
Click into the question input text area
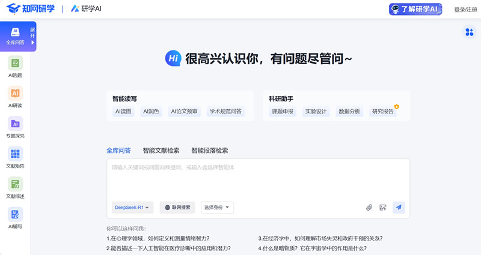(258, 179)
